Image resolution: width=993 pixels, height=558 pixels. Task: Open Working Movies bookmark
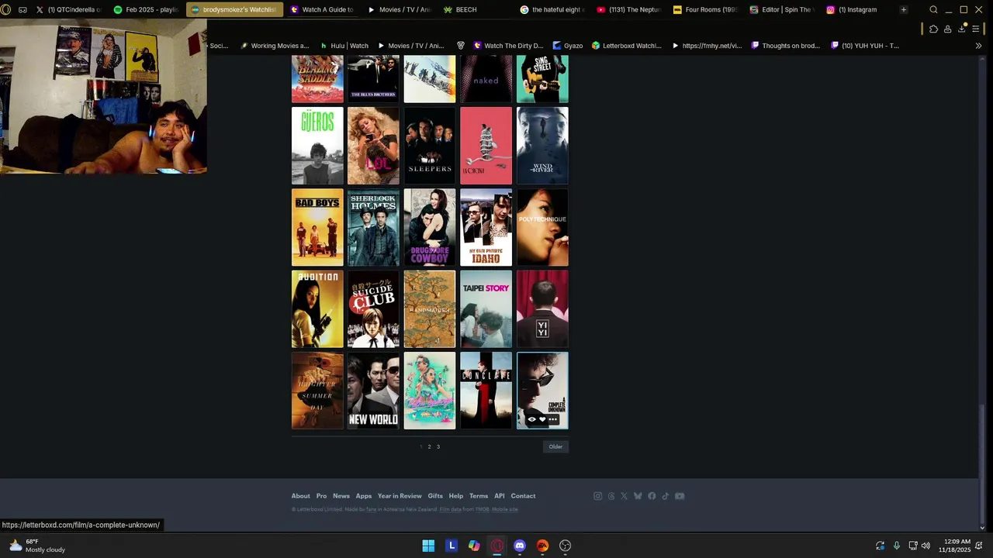[x=275, y=46]
